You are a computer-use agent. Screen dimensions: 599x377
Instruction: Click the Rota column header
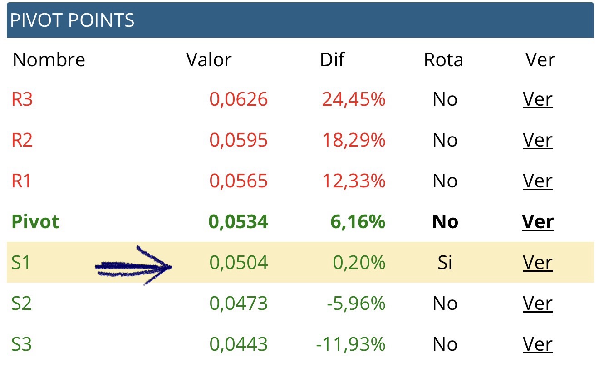pyautogui.click(x=443, y=60)
